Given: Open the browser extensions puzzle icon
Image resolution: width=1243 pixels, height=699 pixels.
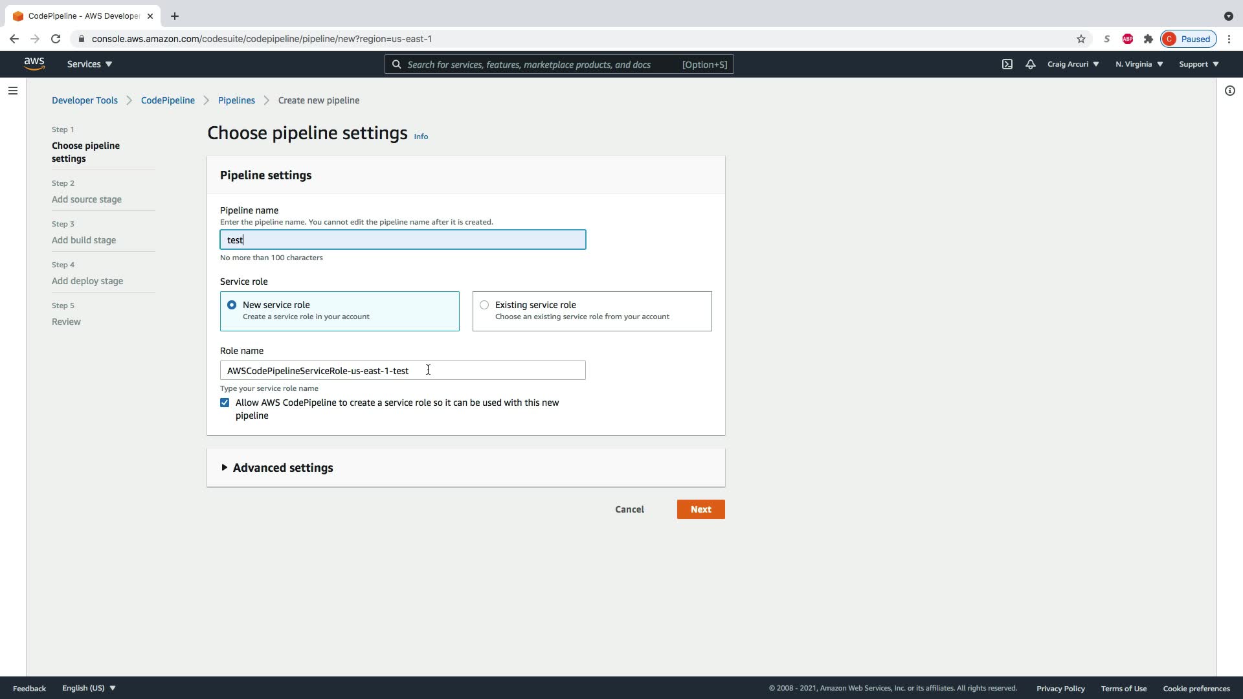Looking at the screenshot, I should [1148, 39].
